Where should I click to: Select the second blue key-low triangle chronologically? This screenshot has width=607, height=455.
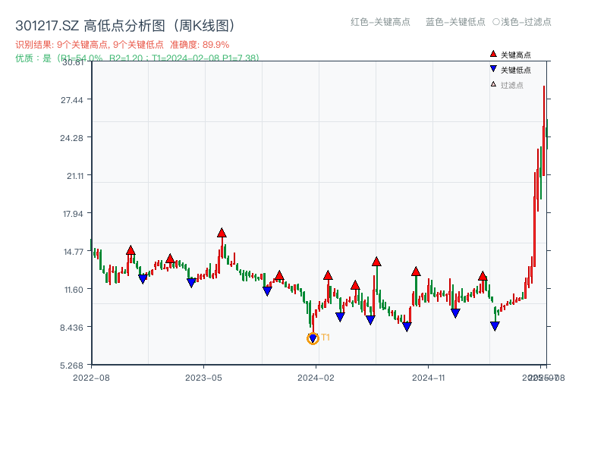[x=192, y=283]
